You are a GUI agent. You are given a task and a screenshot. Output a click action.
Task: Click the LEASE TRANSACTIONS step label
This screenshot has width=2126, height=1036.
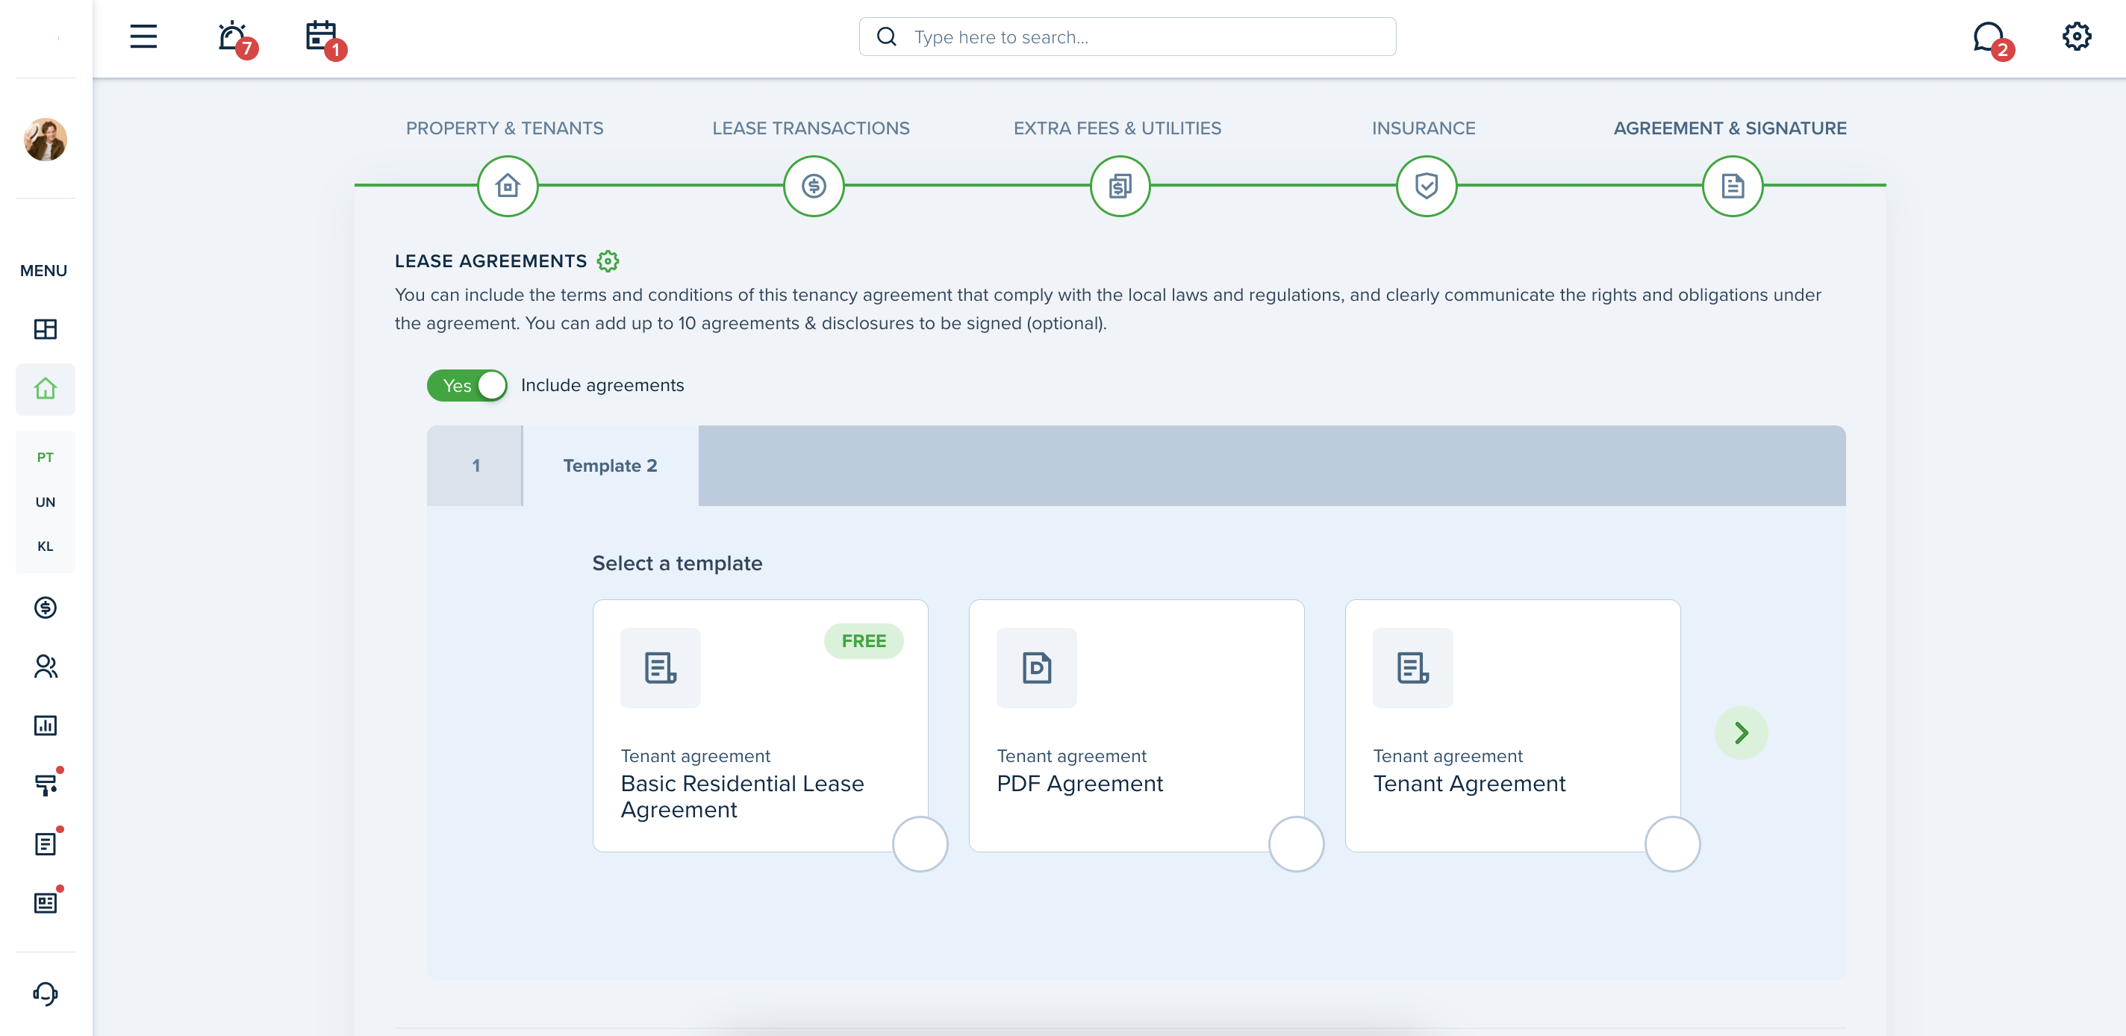coord(811,128)
